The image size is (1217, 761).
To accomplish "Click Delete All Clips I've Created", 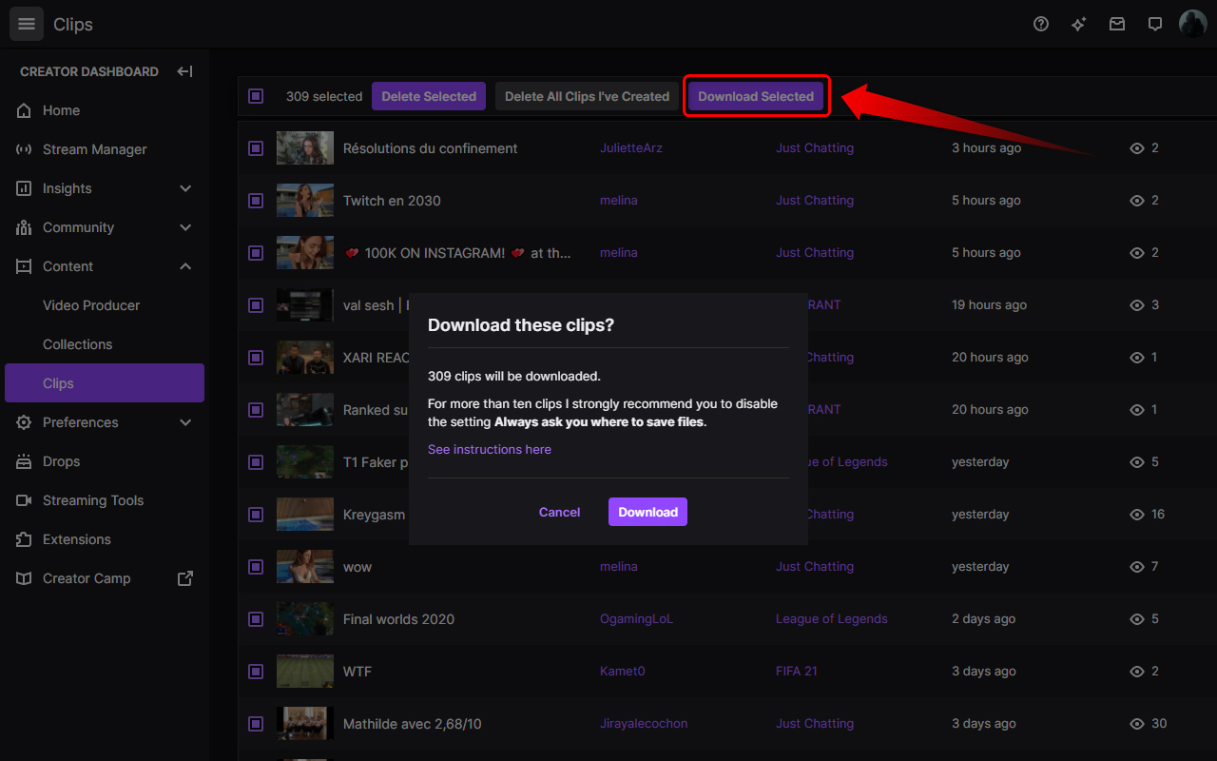I will [x=588, y=96].
